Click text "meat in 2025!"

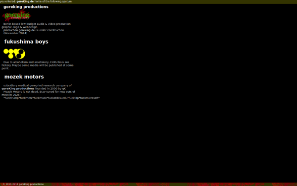11,95
